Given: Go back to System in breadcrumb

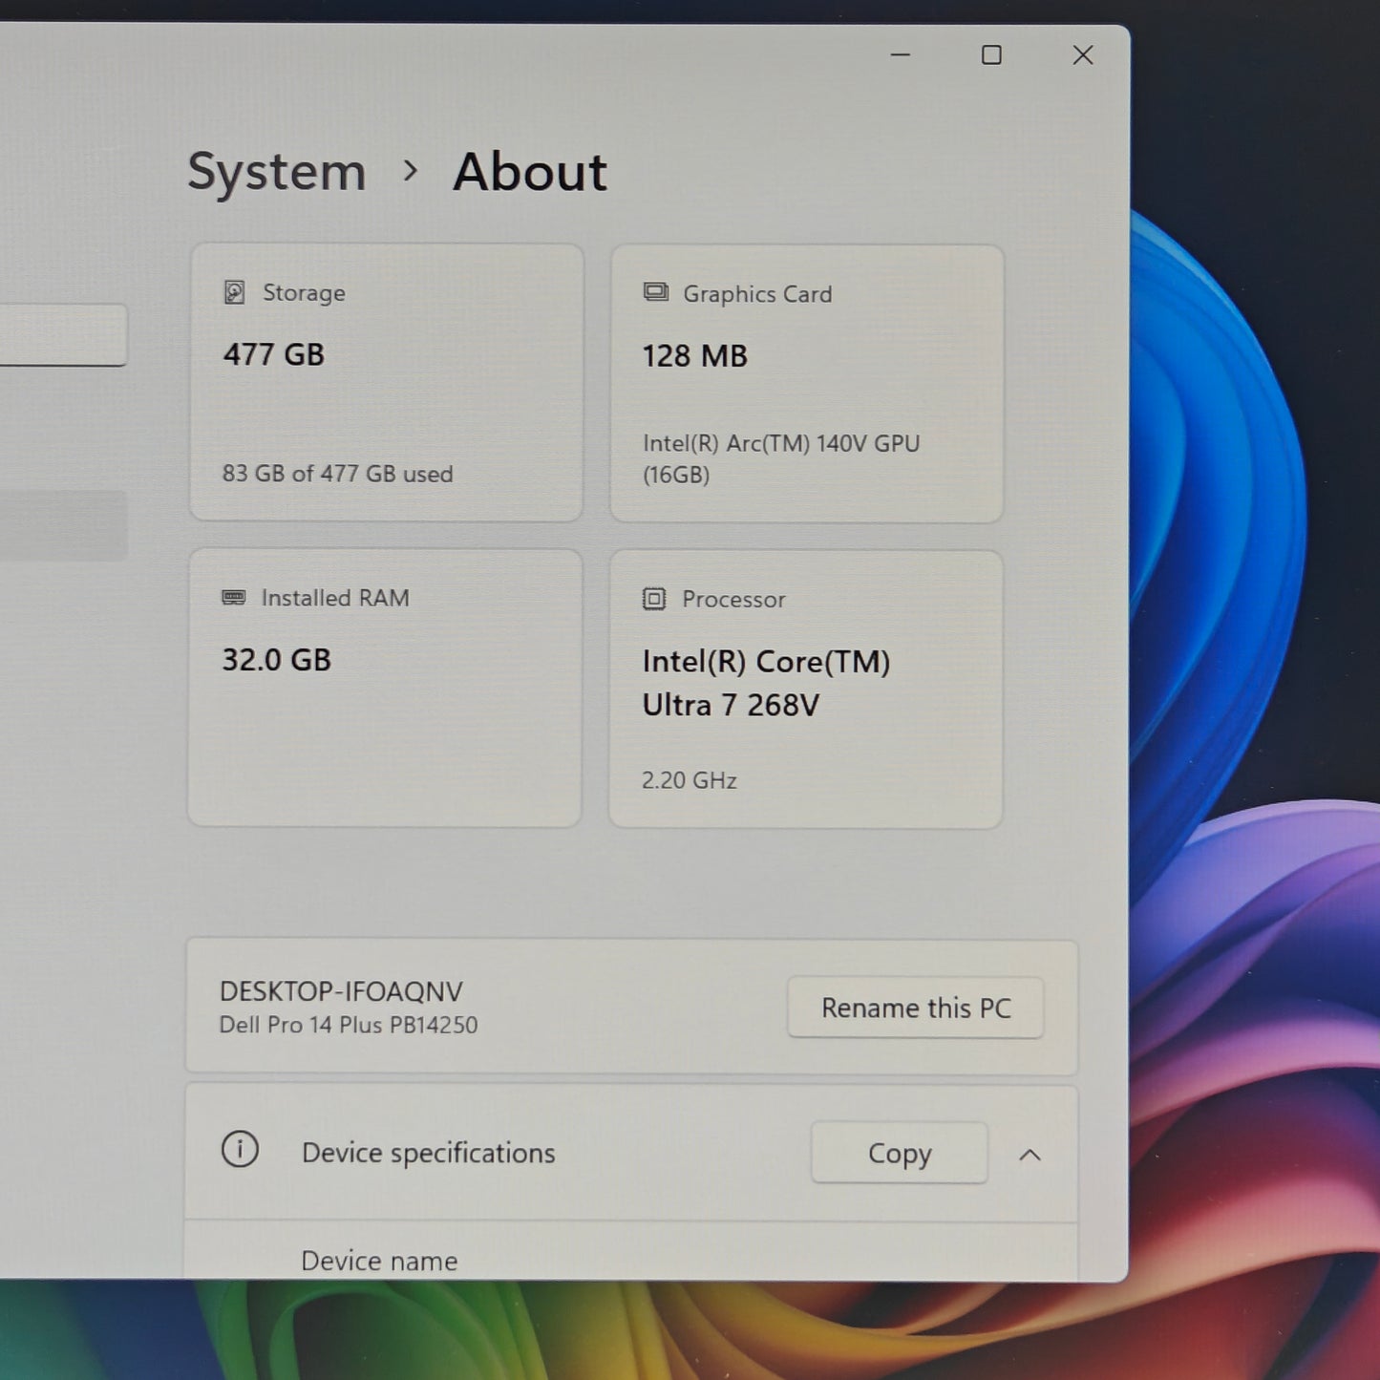Looking at the screenshot, I should [277, 172].
